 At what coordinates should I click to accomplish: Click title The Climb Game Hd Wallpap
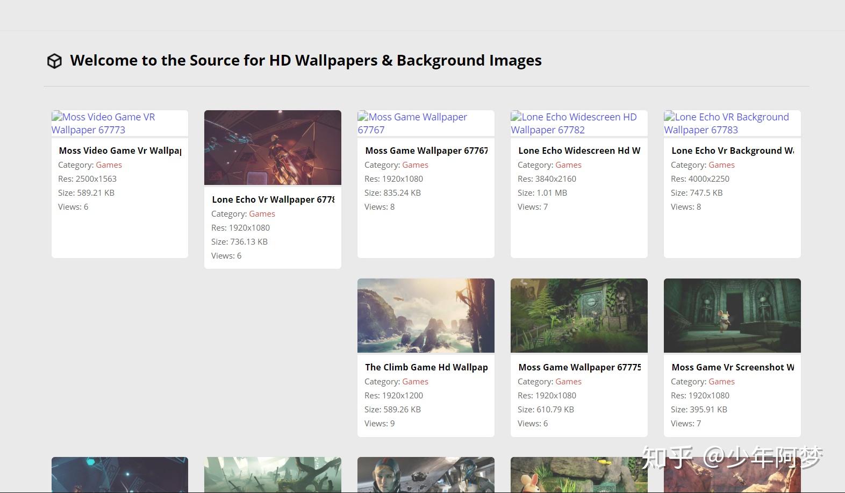(x=426, y=367)
